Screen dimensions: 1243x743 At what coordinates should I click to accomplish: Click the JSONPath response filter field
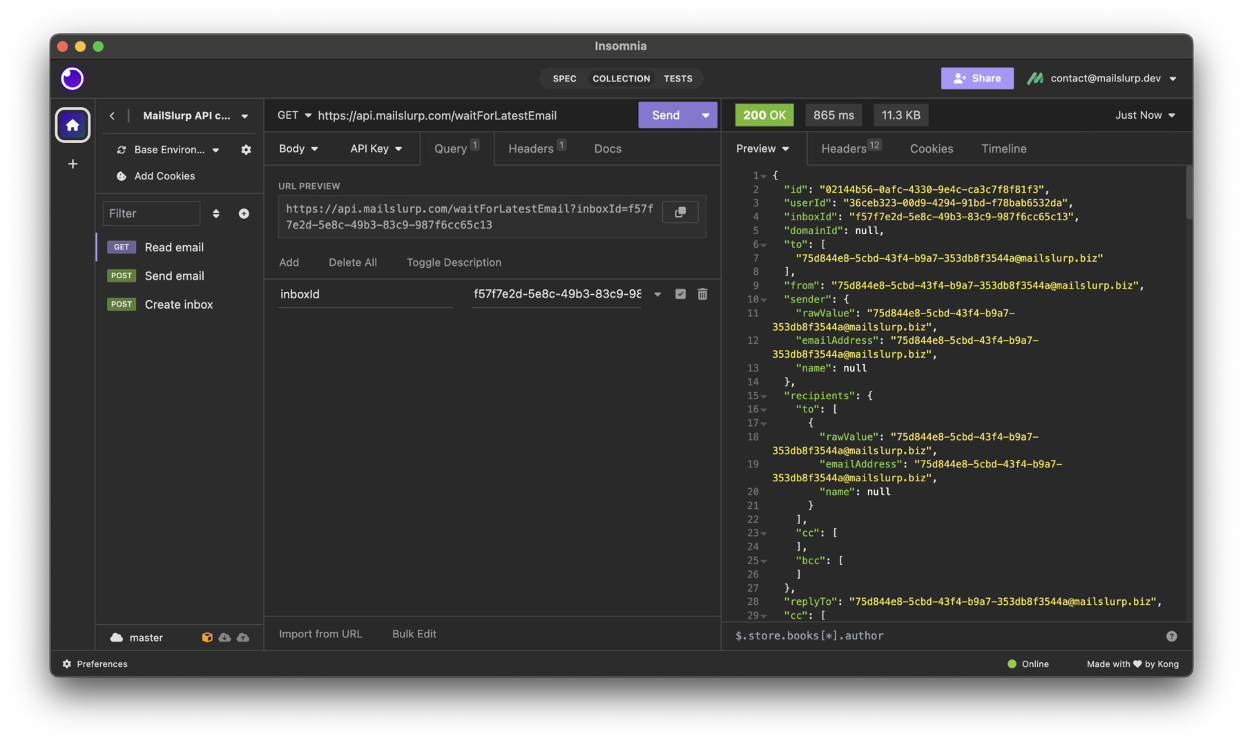[x=945, y=636]
